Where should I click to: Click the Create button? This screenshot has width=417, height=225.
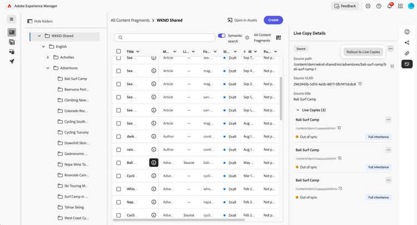(x=273, y=20)
